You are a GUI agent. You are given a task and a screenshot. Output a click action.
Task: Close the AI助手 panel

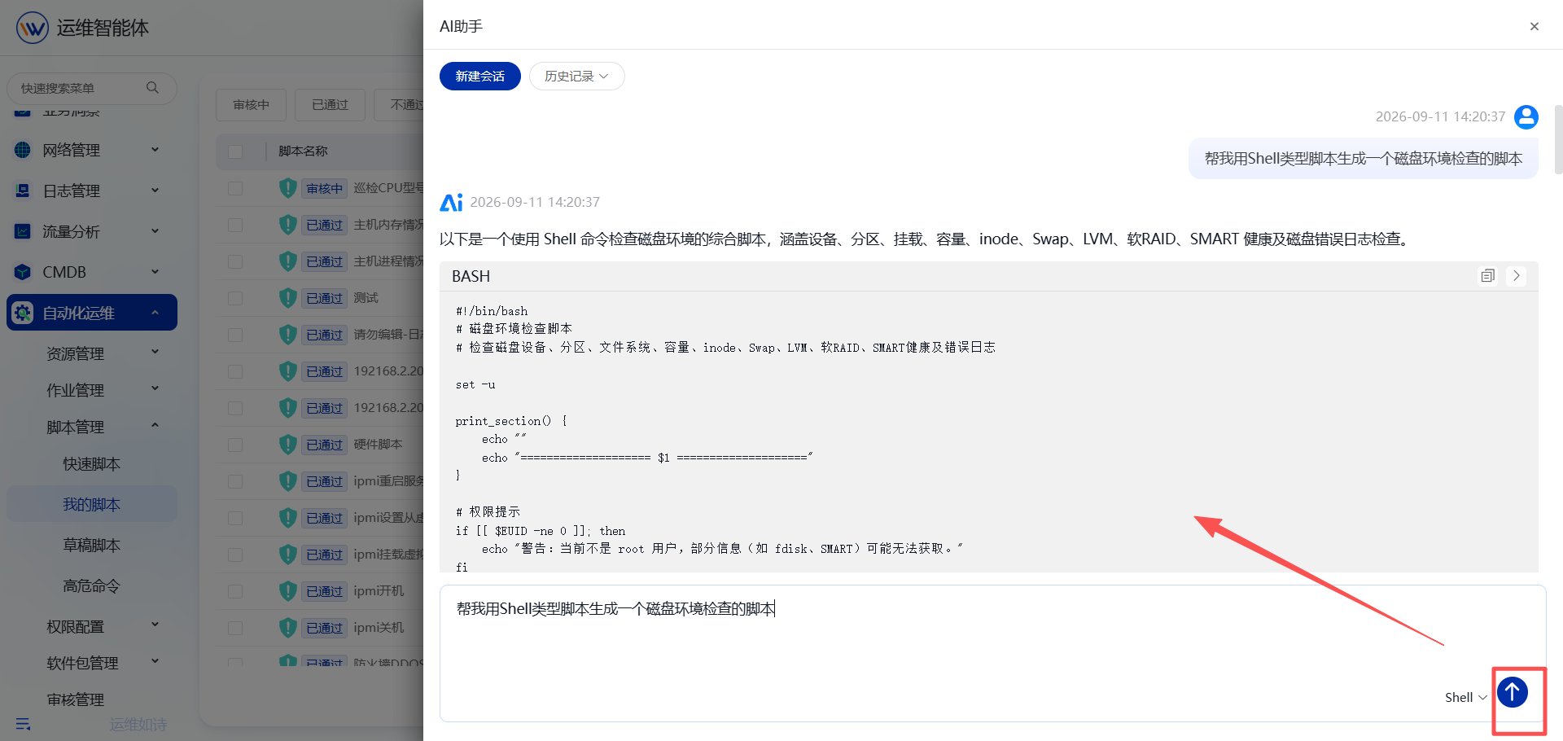point(1534,26)
